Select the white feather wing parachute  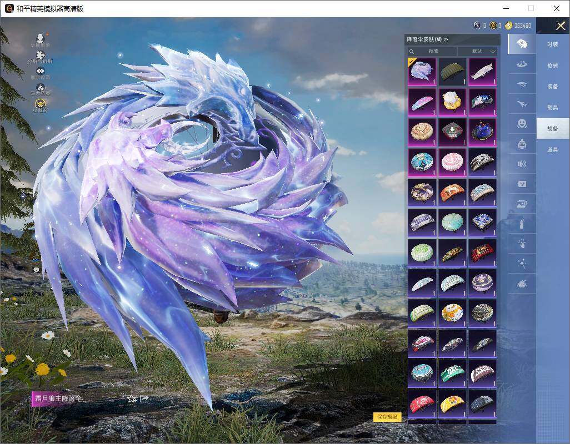click(x=482, y=71)
